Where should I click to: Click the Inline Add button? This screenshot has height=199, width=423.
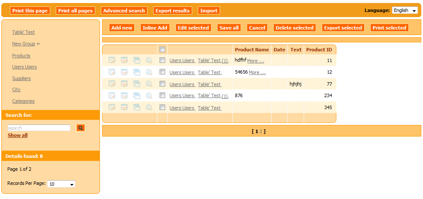[x=155, y=28]
